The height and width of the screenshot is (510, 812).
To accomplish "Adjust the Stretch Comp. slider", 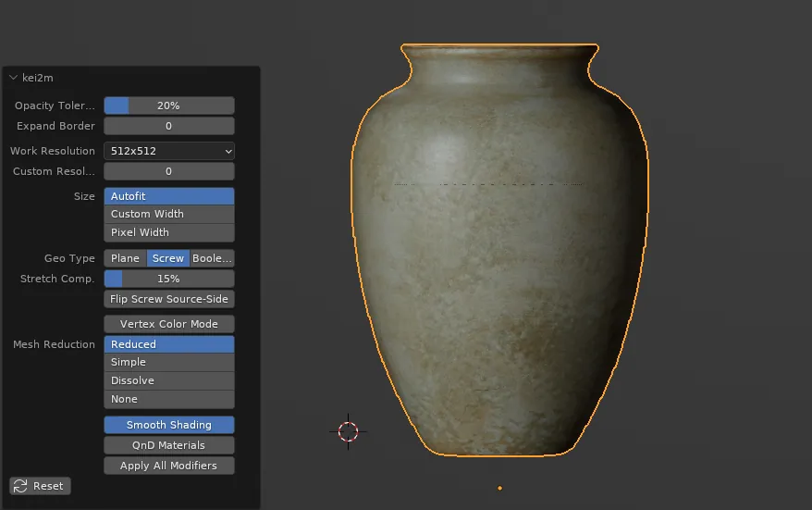I will pyautogui.click(x=168, y=279).
